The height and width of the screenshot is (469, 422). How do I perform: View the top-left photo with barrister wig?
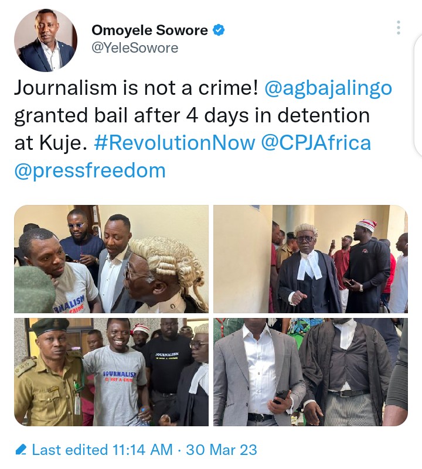point(111,259)
